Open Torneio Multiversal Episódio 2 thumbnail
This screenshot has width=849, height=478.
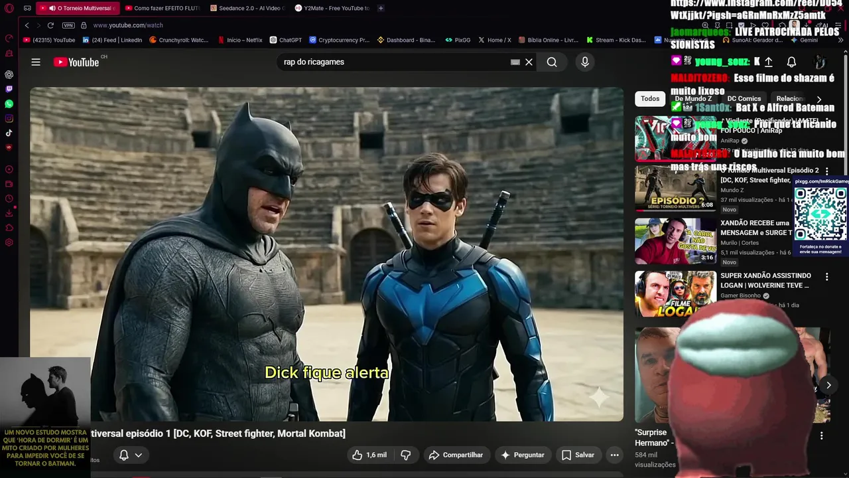675,189
